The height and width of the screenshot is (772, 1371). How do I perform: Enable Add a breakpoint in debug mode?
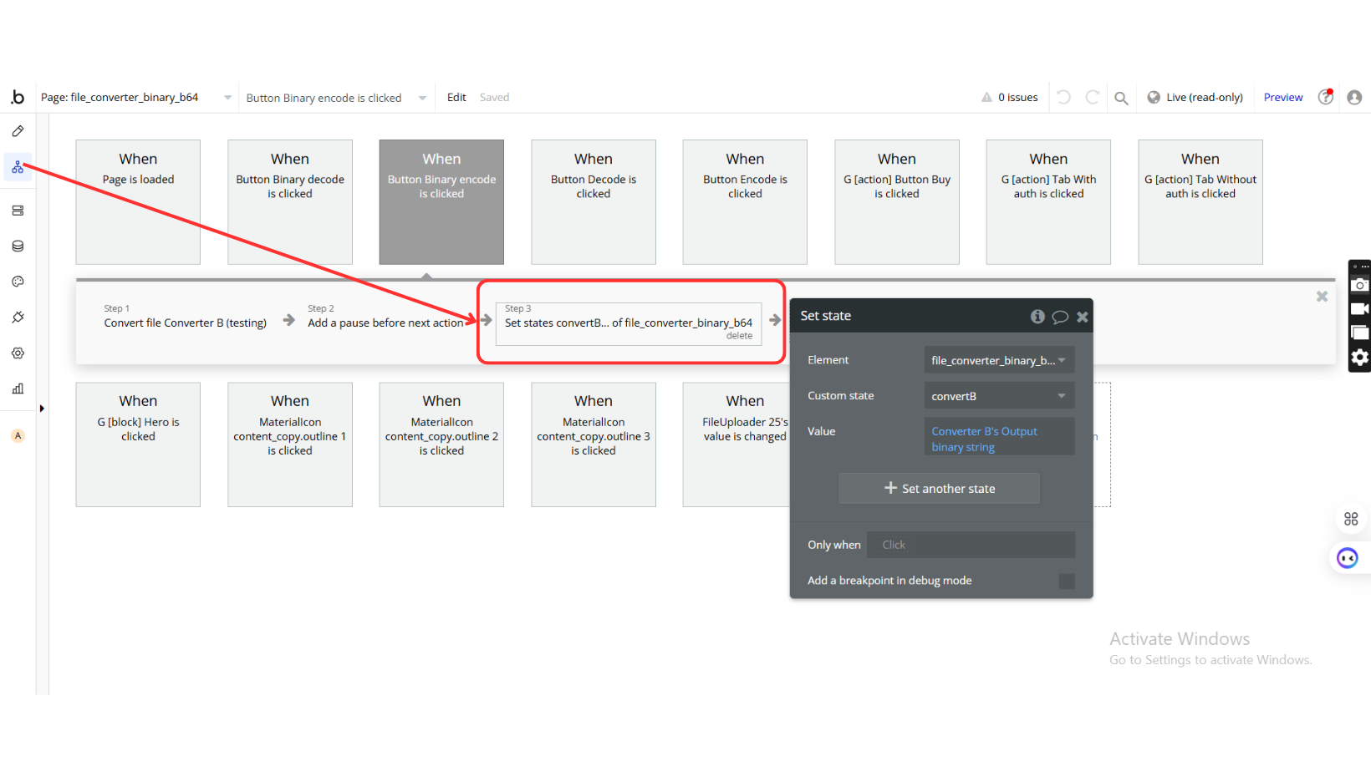click(1066, 582)
